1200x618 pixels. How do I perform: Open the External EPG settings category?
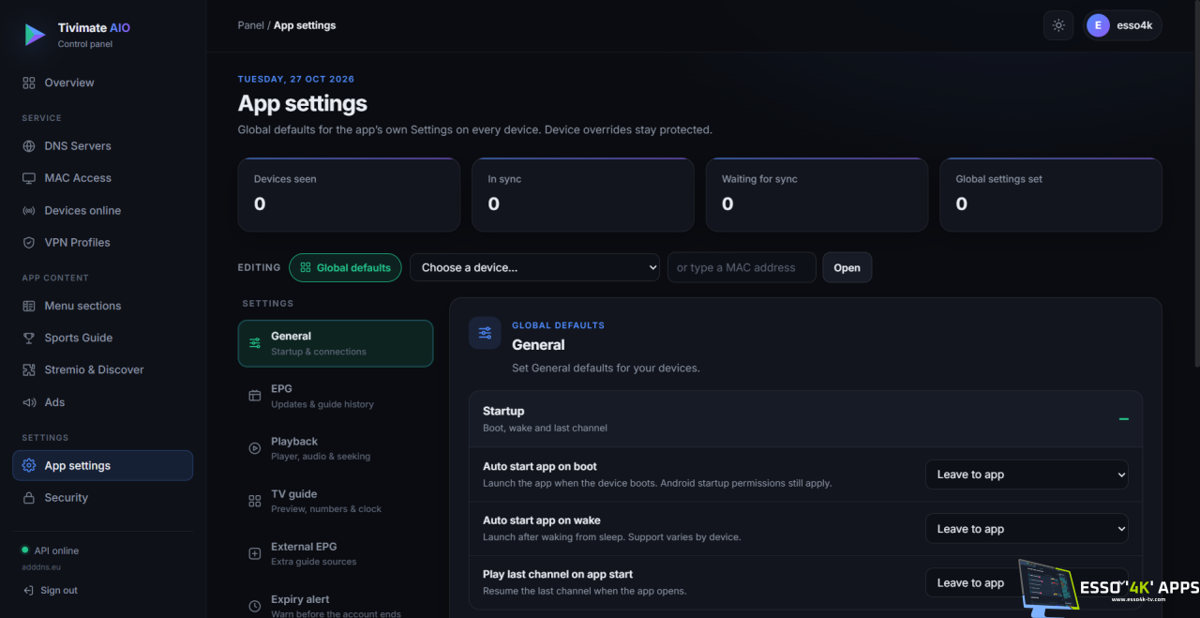(x=336, y=553)
